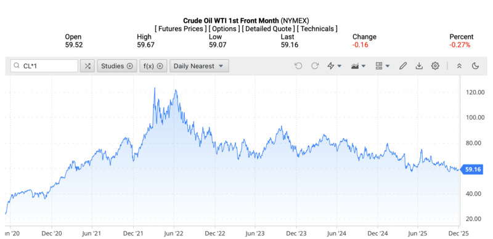Viewport: 493px width, 239px height.
Task: Click the Change value -0.16
Action: [x=360, y=45]
